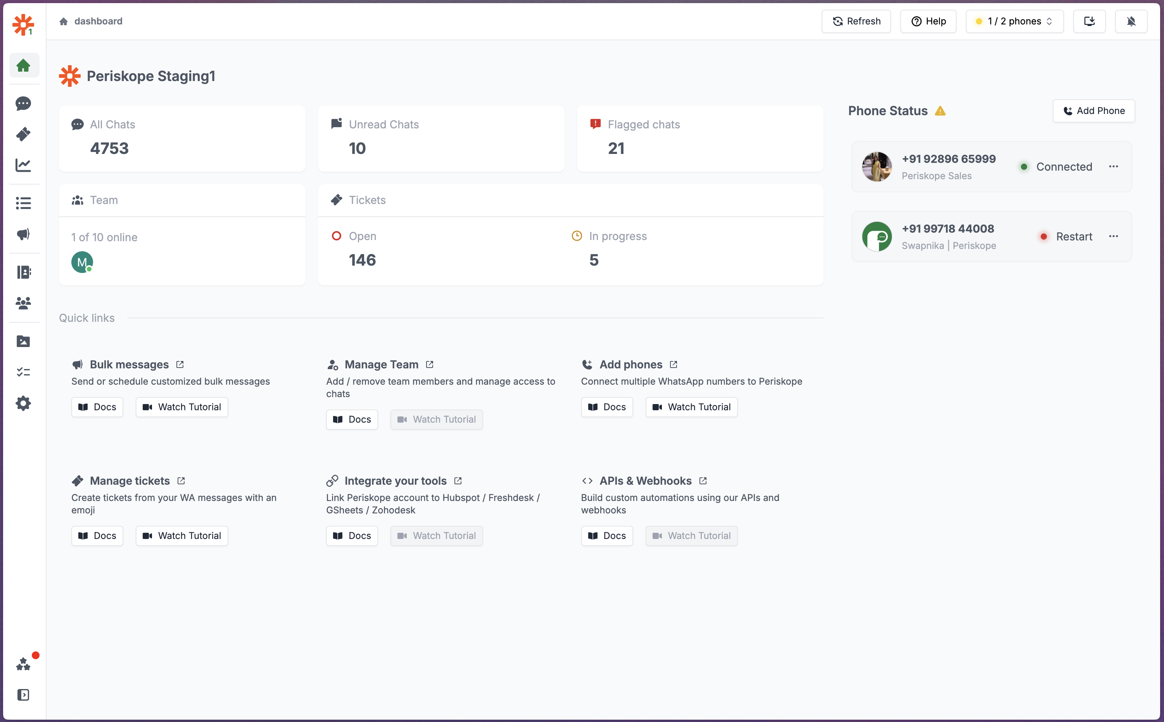Click external-link icon next to Bulk messages
Viewport: 1164px width, 722px height.
click(180, 364)
